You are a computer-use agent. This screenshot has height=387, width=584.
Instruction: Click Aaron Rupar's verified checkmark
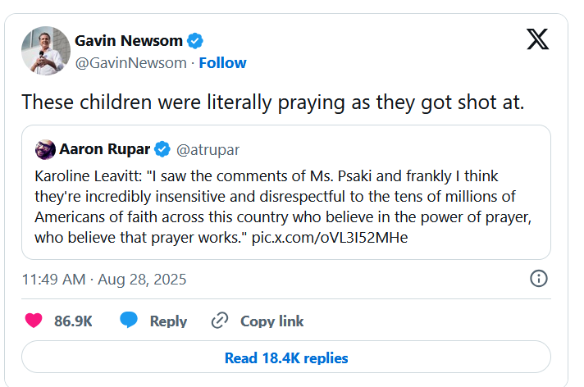coord(162,149)
